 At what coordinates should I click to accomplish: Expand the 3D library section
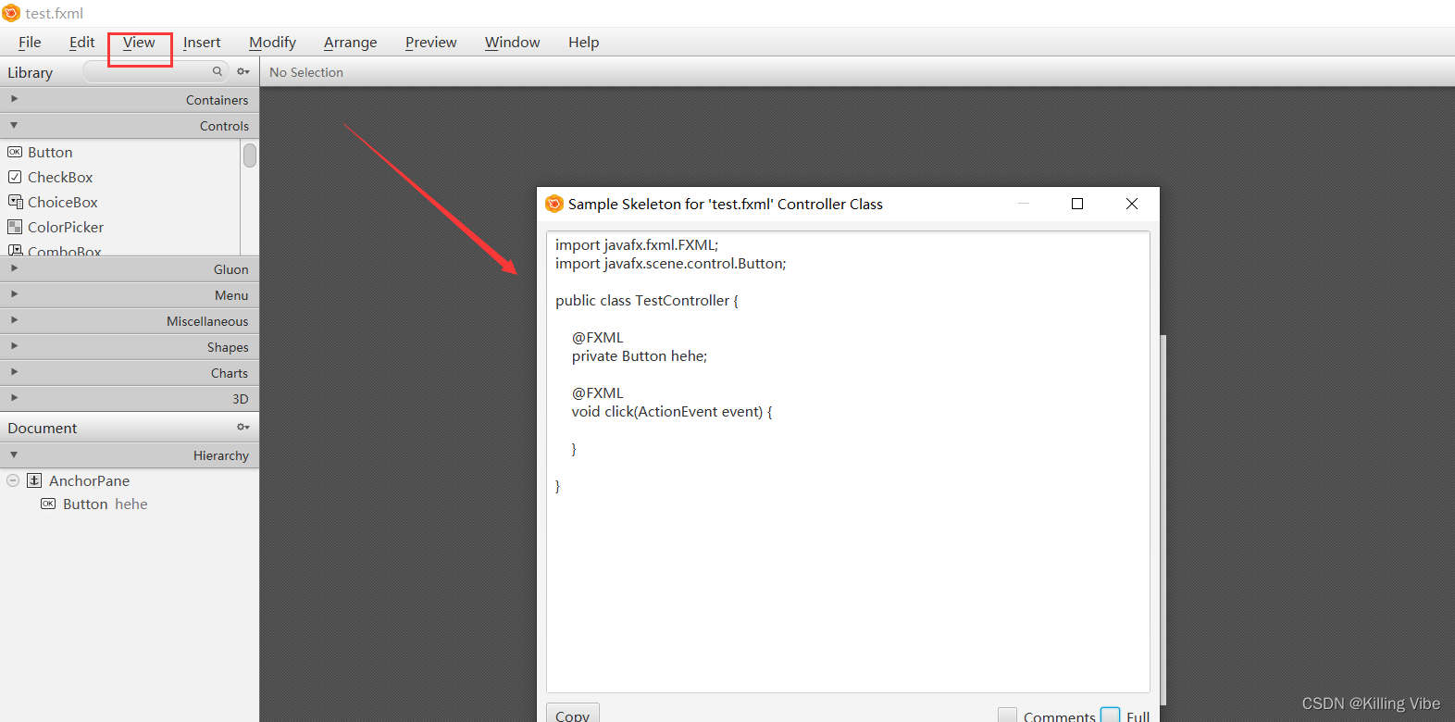pyautogui.click(x=14, y=397)
